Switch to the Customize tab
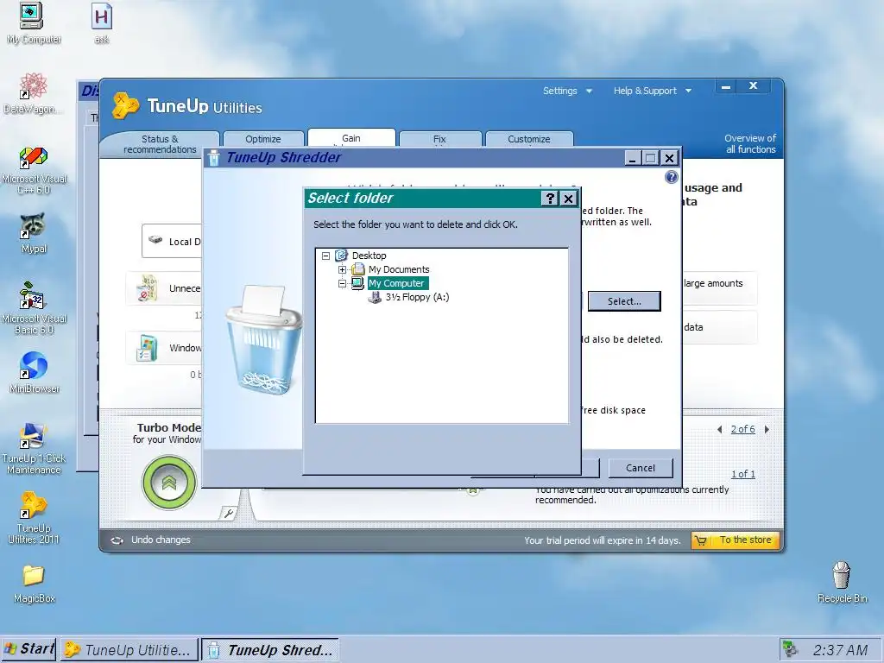 coord(529,139)
